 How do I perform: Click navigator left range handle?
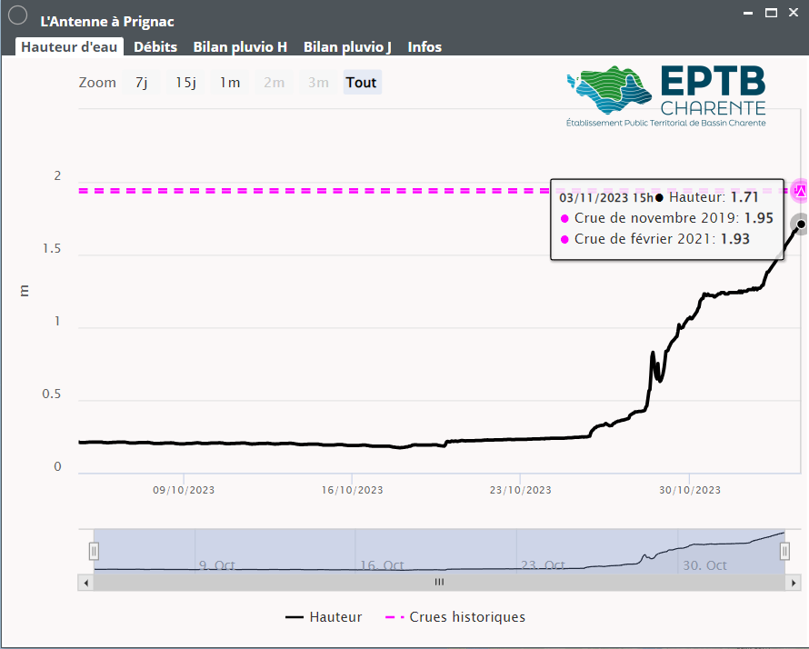click(x=94, y=551)
